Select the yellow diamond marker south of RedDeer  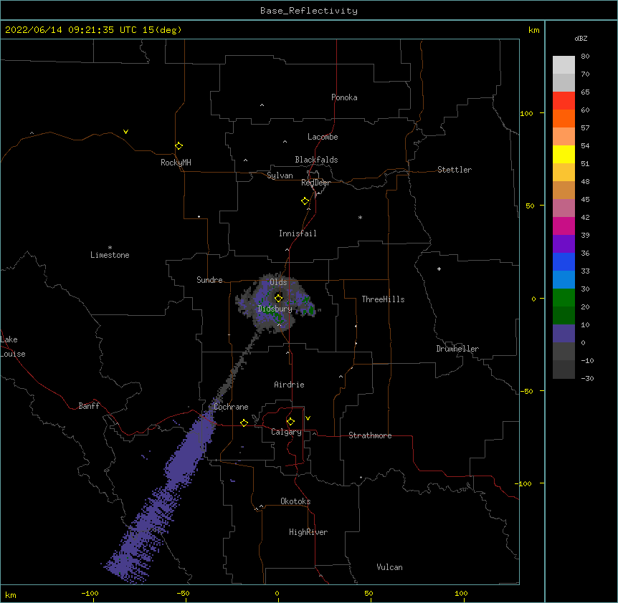305,201
